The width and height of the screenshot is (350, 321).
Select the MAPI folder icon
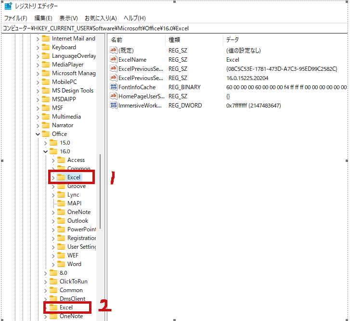click(x=61, y=203)
